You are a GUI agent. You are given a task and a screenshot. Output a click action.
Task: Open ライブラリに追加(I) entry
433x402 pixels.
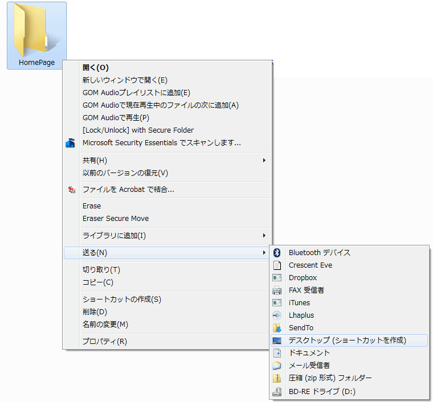coord(167,236)
